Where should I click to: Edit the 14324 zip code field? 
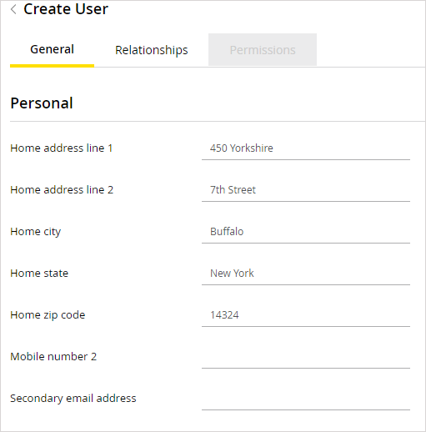point(306,315)
